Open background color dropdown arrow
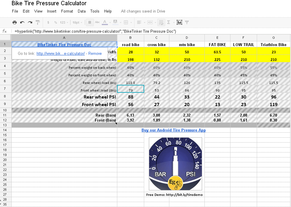 coord(120,22)
